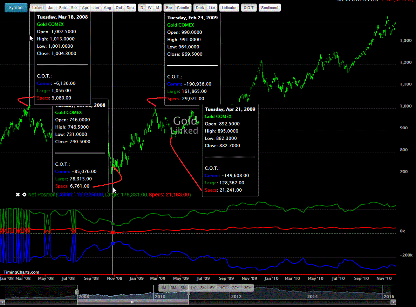Select the Jan contract month
Screen dimensions: 416x307
pyautogui.click(x=51, y=8)
